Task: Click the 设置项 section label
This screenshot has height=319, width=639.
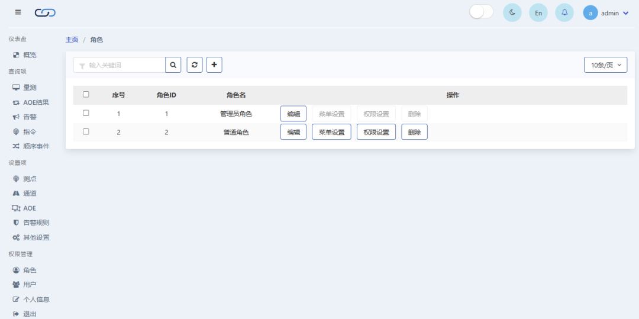Action: pos(18,163)
